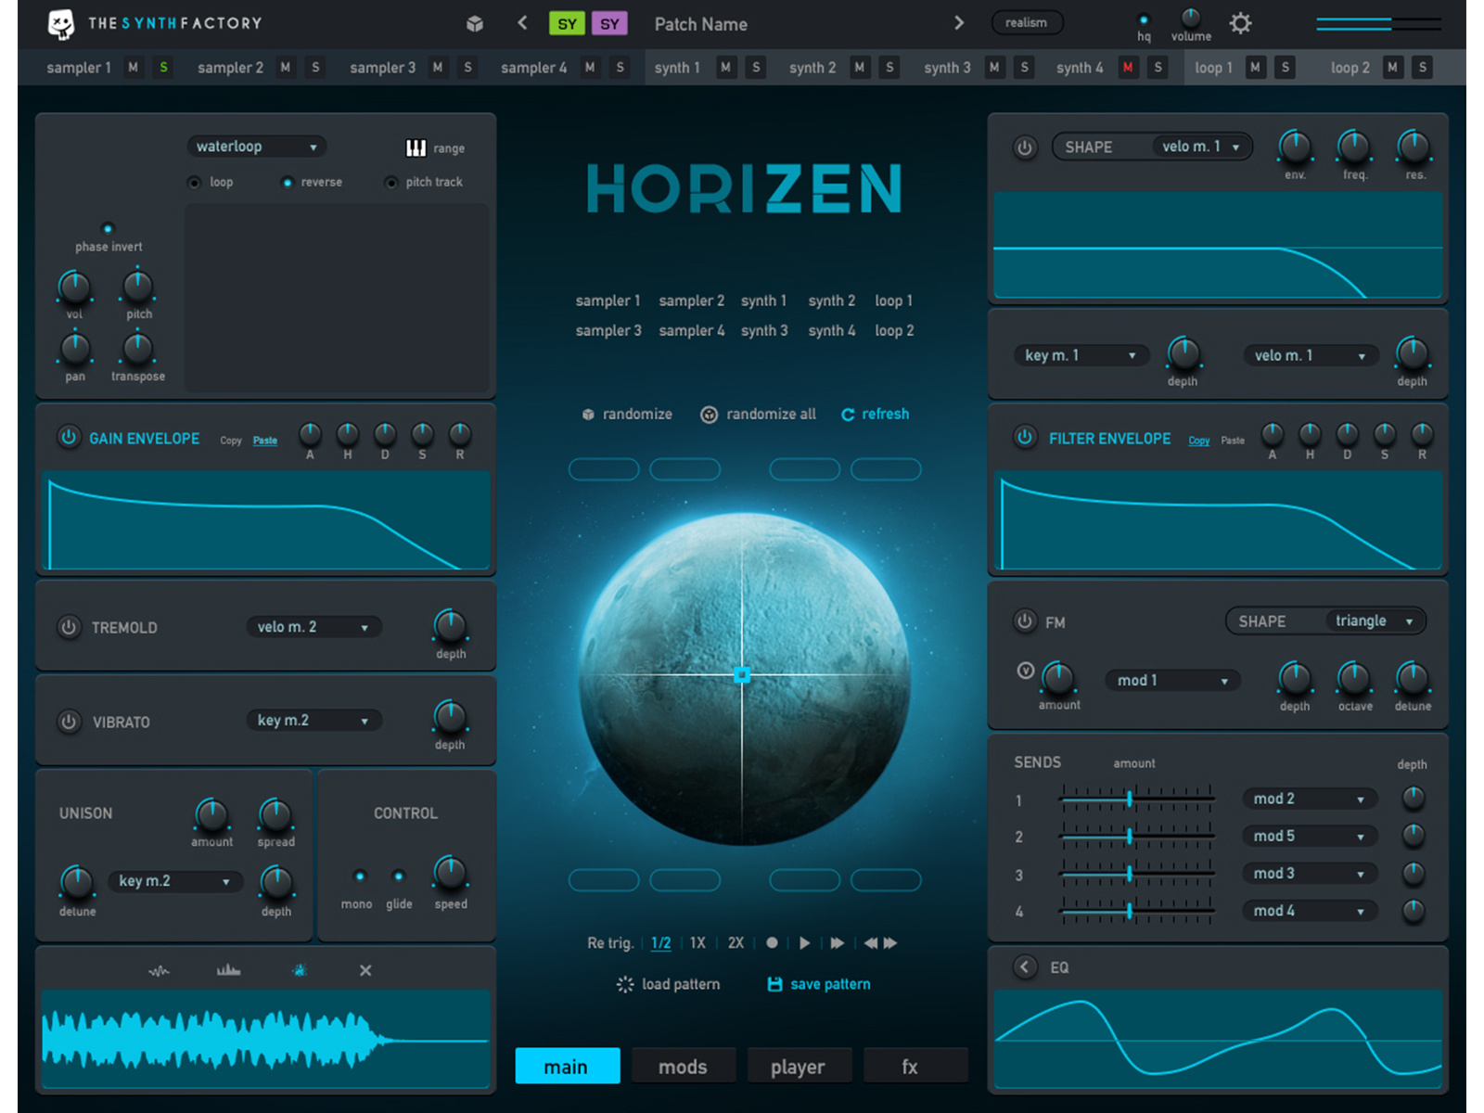The height and width of the screenshot is (1113, 1484).
Task: Open the keyboard range selector icon
Action: point(416,147)
